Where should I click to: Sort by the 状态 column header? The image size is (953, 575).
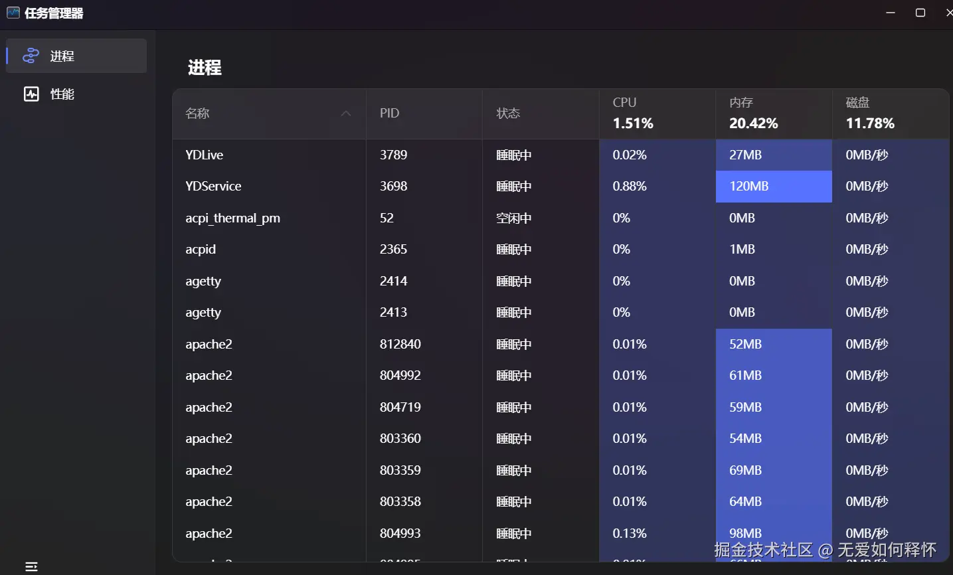[541, 114]
